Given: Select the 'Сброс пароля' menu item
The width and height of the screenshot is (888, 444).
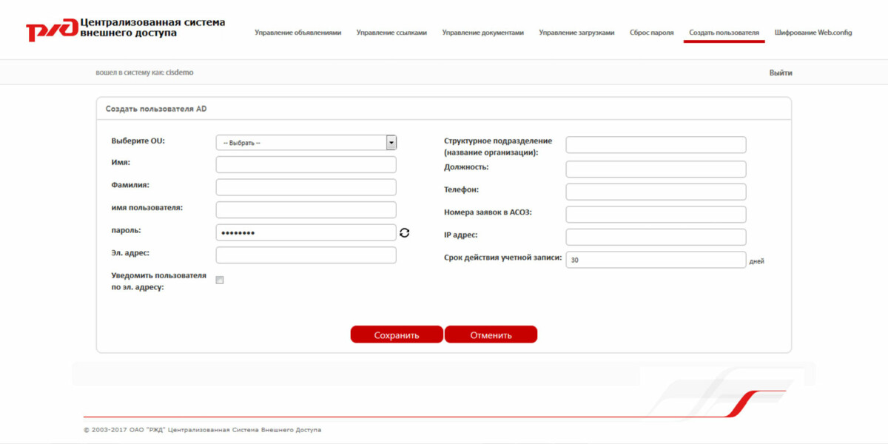Looking at the screenshot, I should click(651, 33).
